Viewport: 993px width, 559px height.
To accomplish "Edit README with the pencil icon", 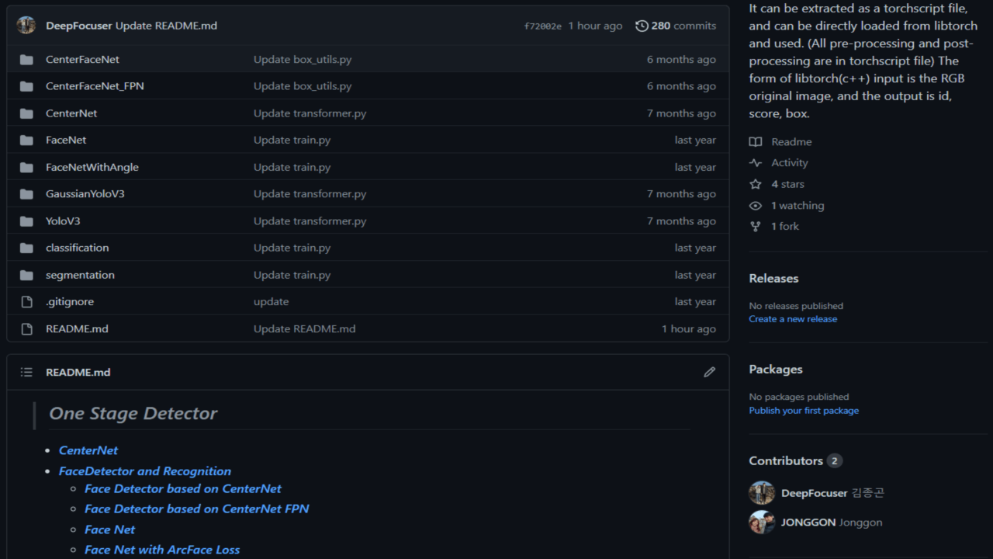I will tap(709, 373).
